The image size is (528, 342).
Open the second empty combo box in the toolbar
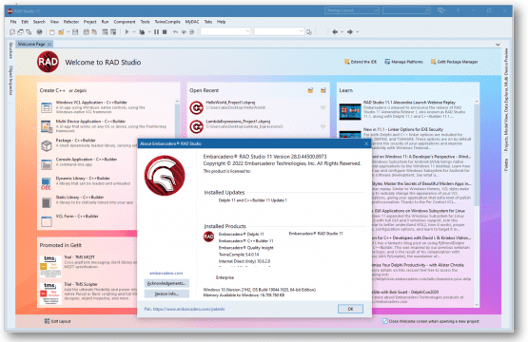click(x=279, y=31)
